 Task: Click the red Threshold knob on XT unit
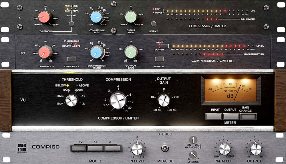pos(45,52)
